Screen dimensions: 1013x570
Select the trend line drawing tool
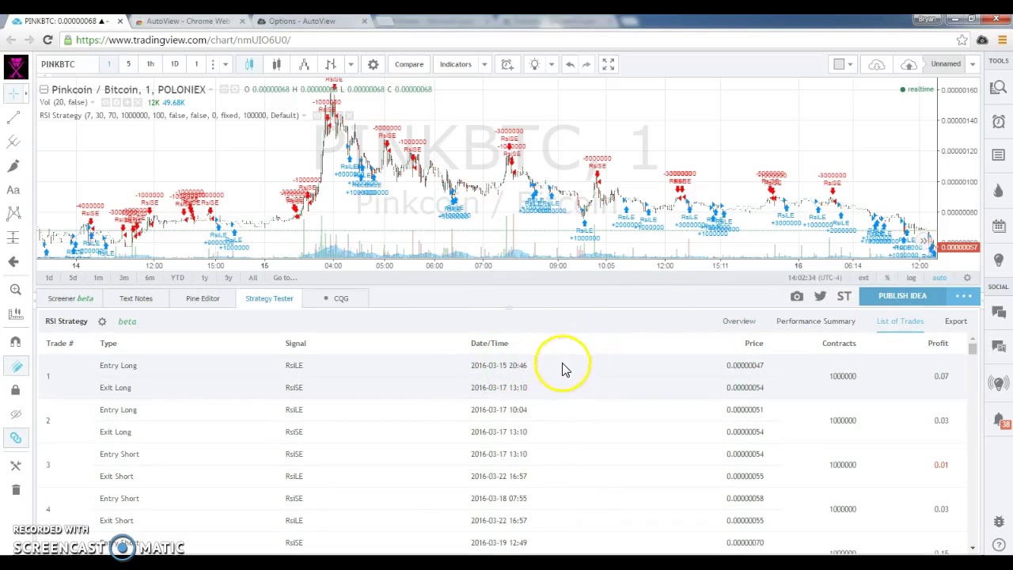13,118
